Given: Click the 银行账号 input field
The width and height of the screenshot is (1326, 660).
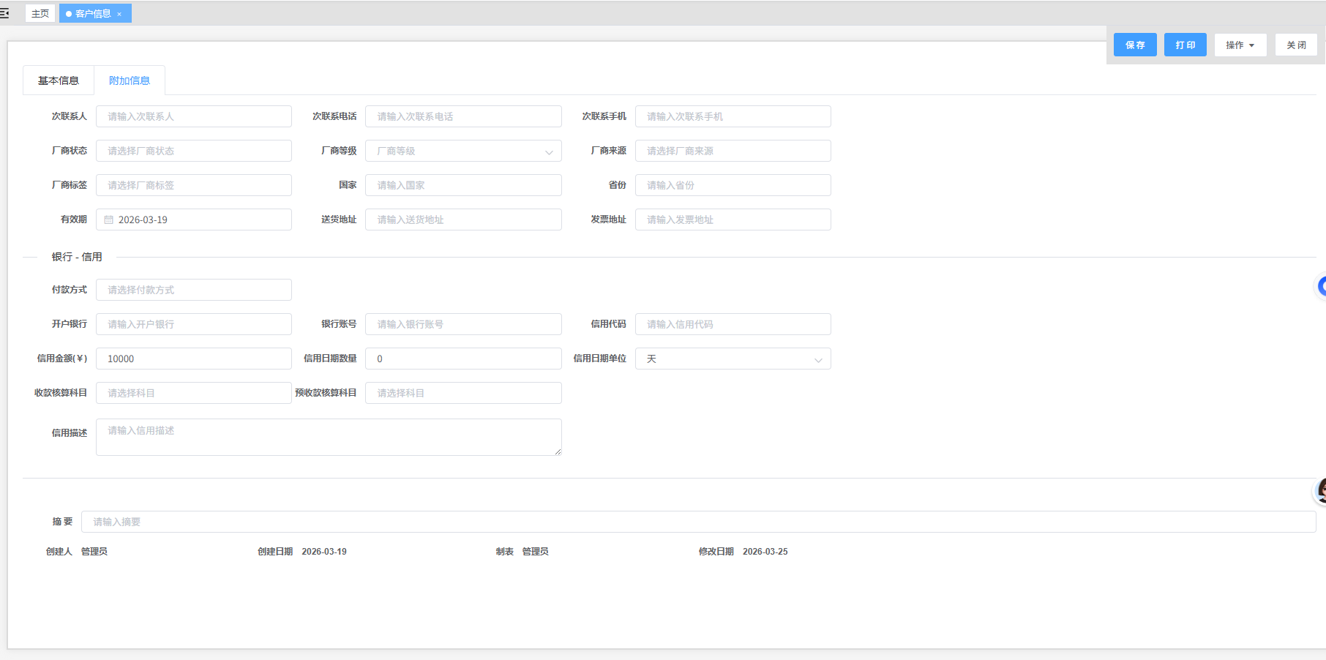Looking at the screenshot, I should (463, 324).
